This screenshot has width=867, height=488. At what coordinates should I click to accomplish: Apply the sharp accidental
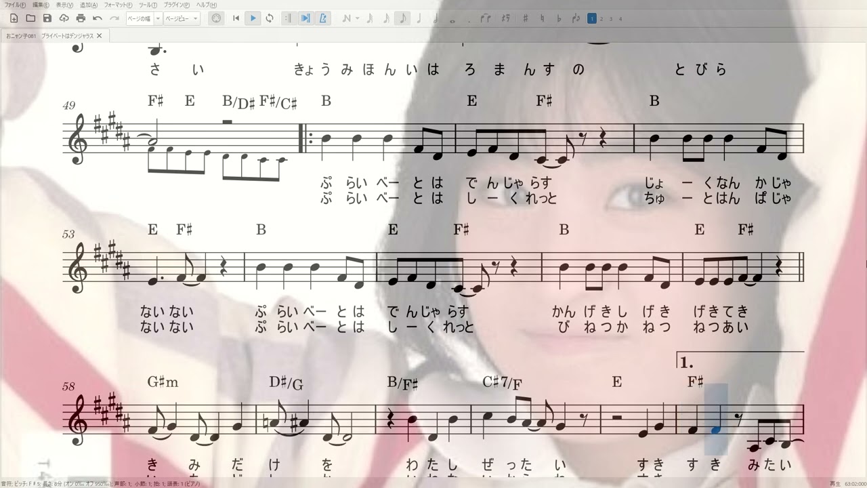click(525, 18)
